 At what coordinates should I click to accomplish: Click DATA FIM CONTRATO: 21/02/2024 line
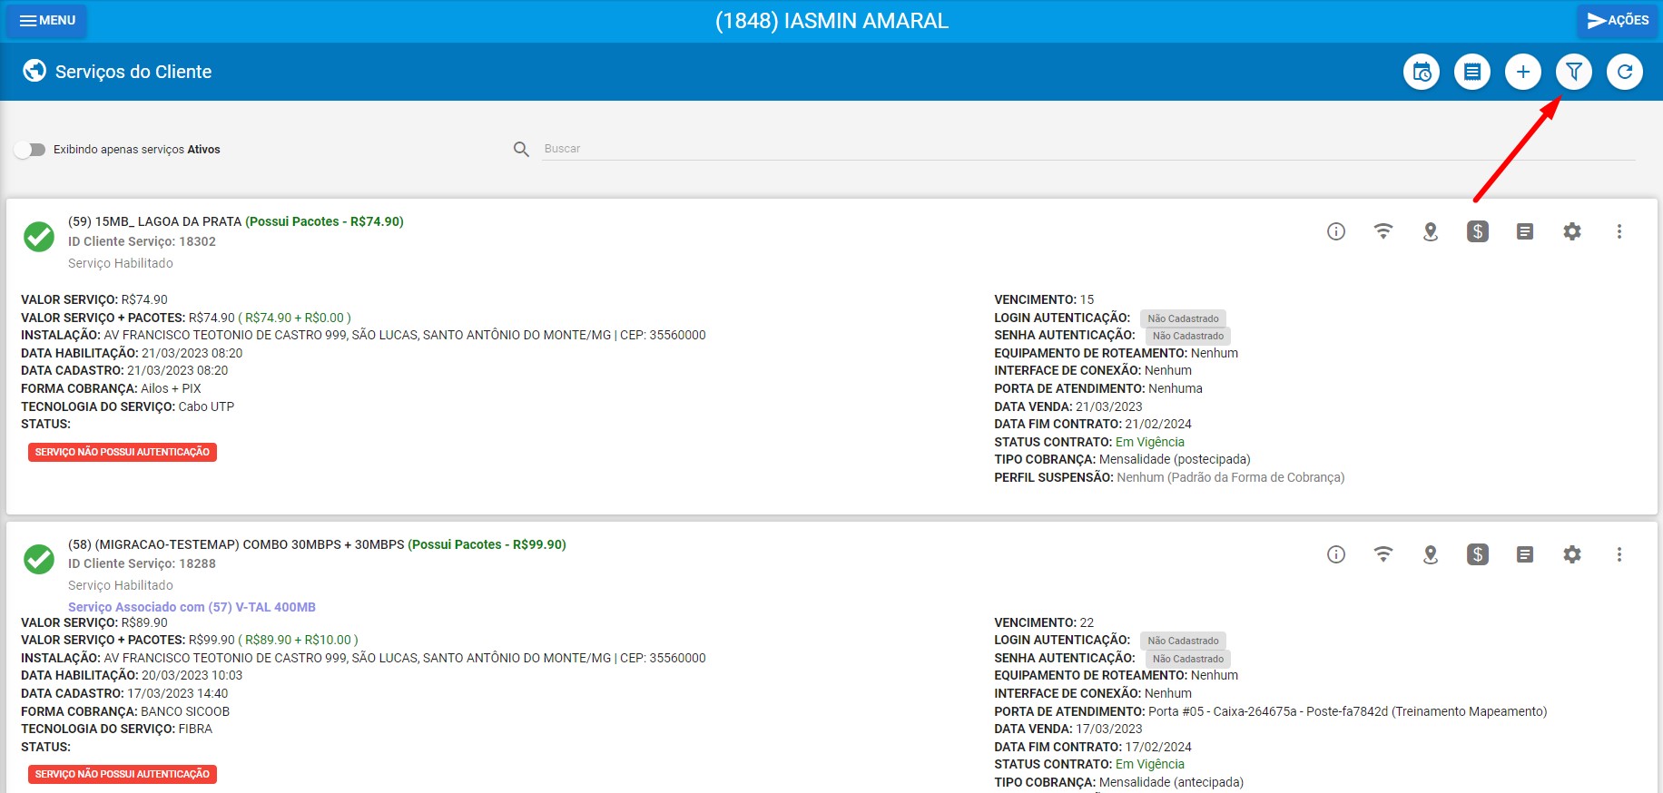tap(1093, 424)
